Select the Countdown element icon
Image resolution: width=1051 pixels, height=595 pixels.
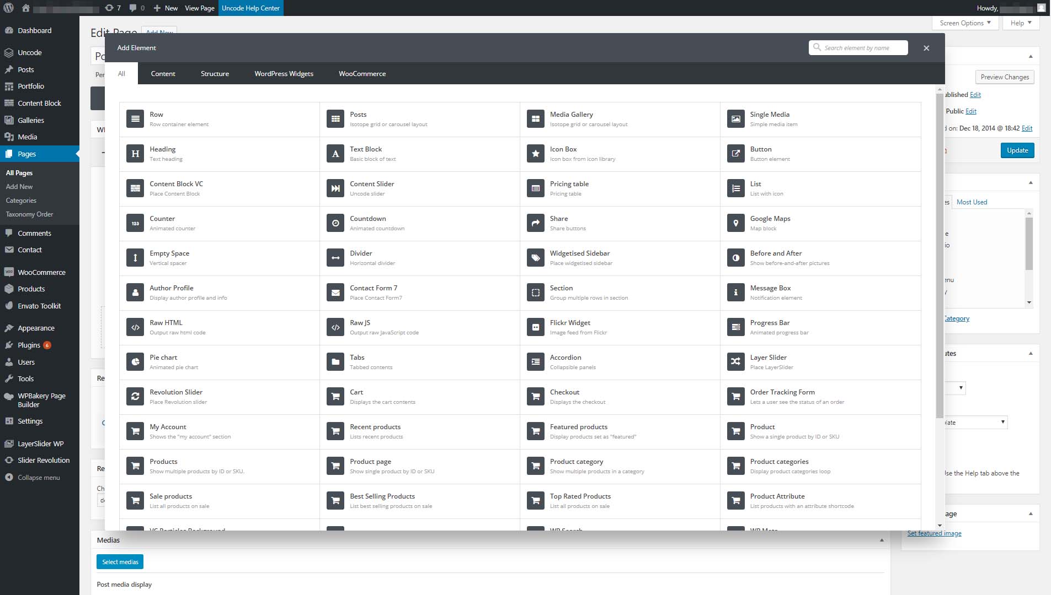click(335, 223)
